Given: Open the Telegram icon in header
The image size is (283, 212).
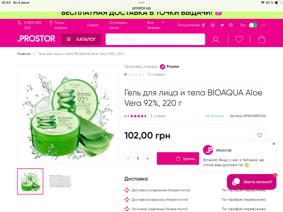Looking at the screenshot, I should [x=222, y=25].
